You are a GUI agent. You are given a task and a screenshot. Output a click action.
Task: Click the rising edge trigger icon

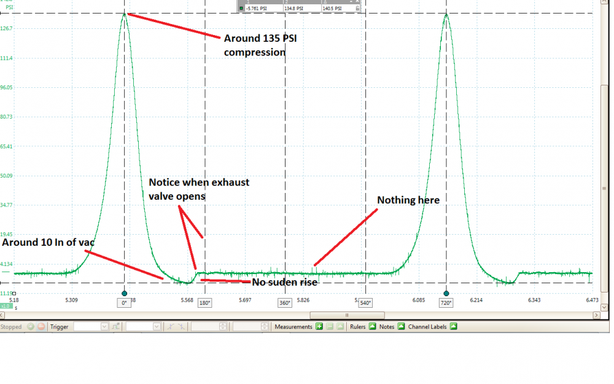pos(170,326)
